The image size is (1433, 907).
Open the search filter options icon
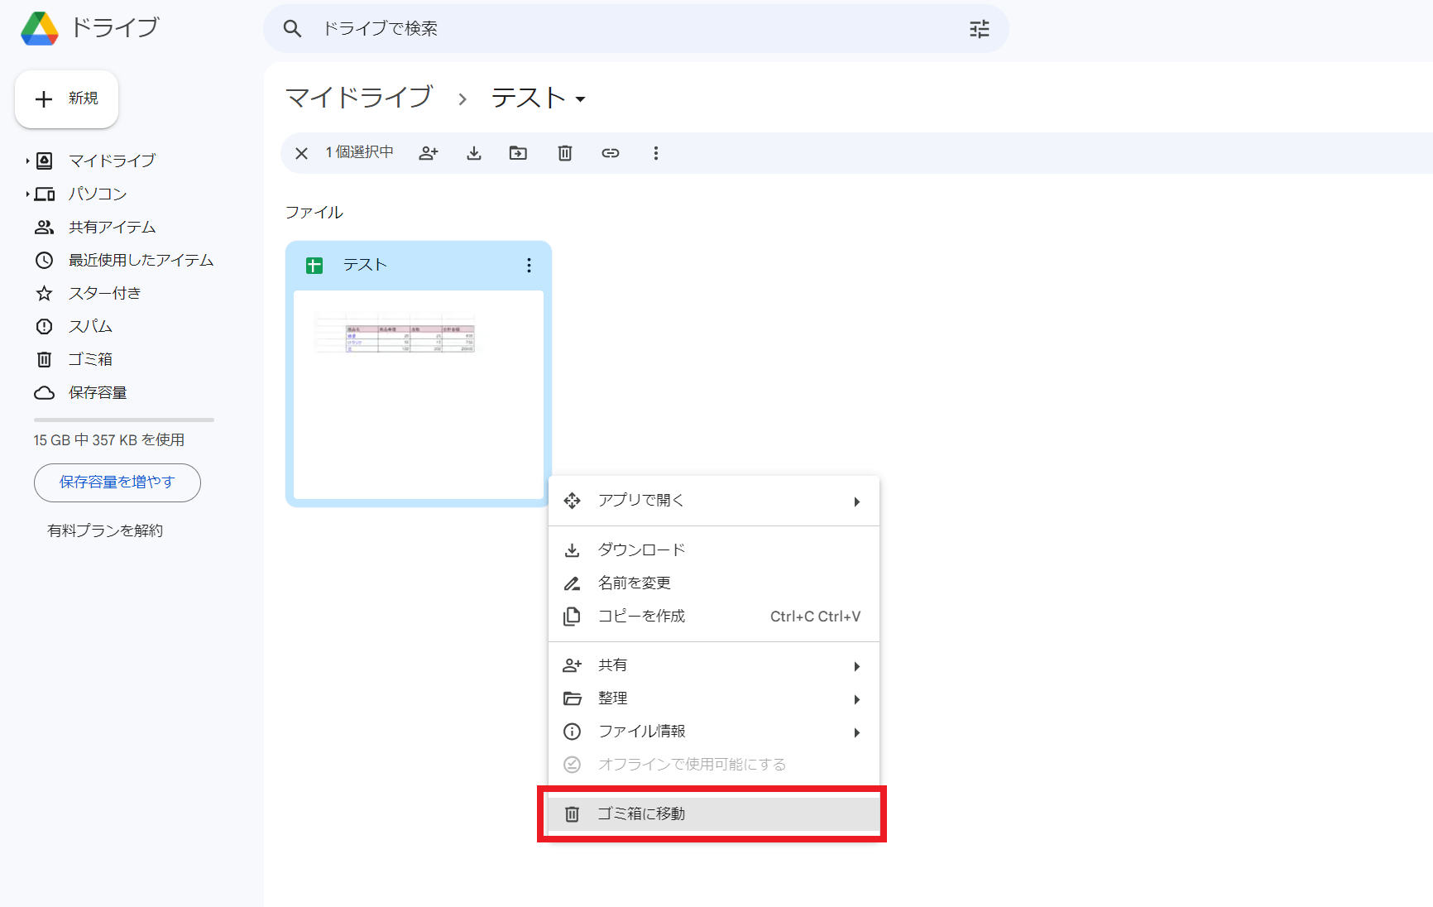pyautogui.click(x=979, y=29)
